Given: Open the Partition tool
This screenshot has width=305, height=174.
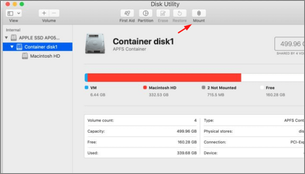Looking at the screenshot, I should click(x=146, y=13).
